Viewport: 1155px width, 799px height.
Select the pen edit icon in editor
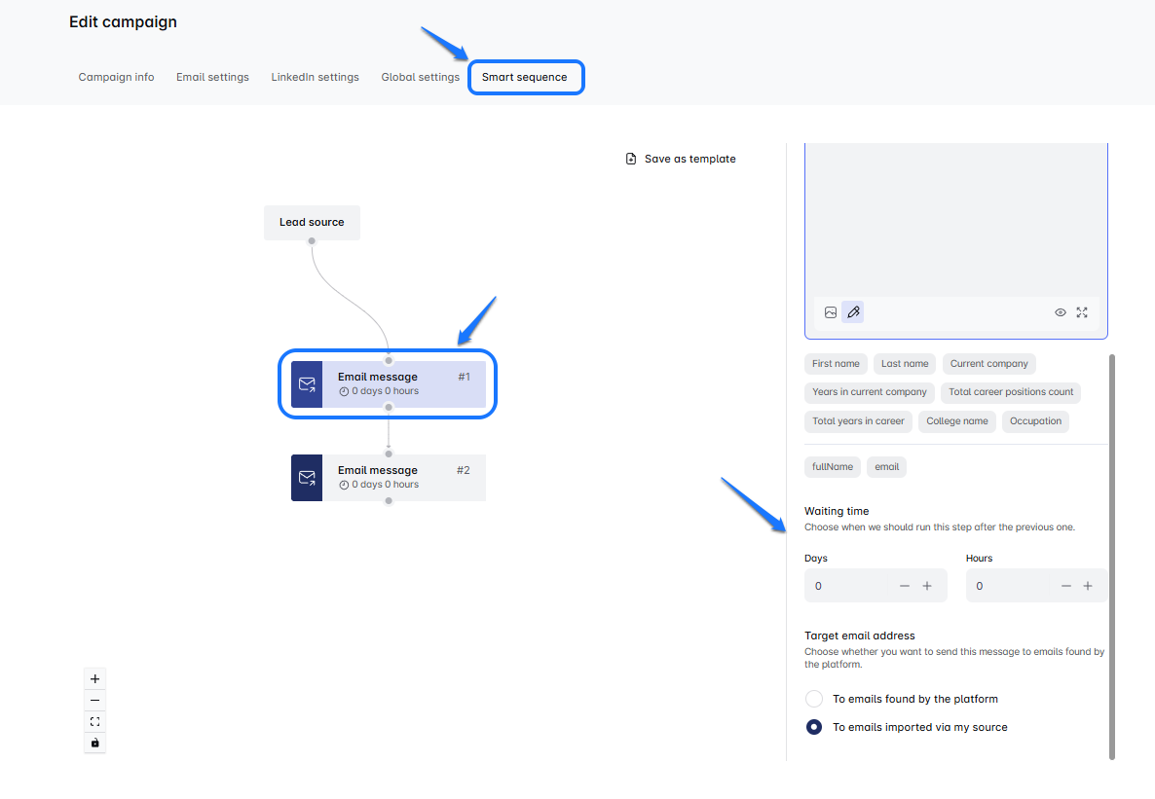click(x=853, y=312)
